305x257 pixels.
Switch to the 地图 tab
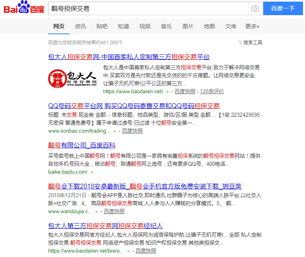[209, 26]
